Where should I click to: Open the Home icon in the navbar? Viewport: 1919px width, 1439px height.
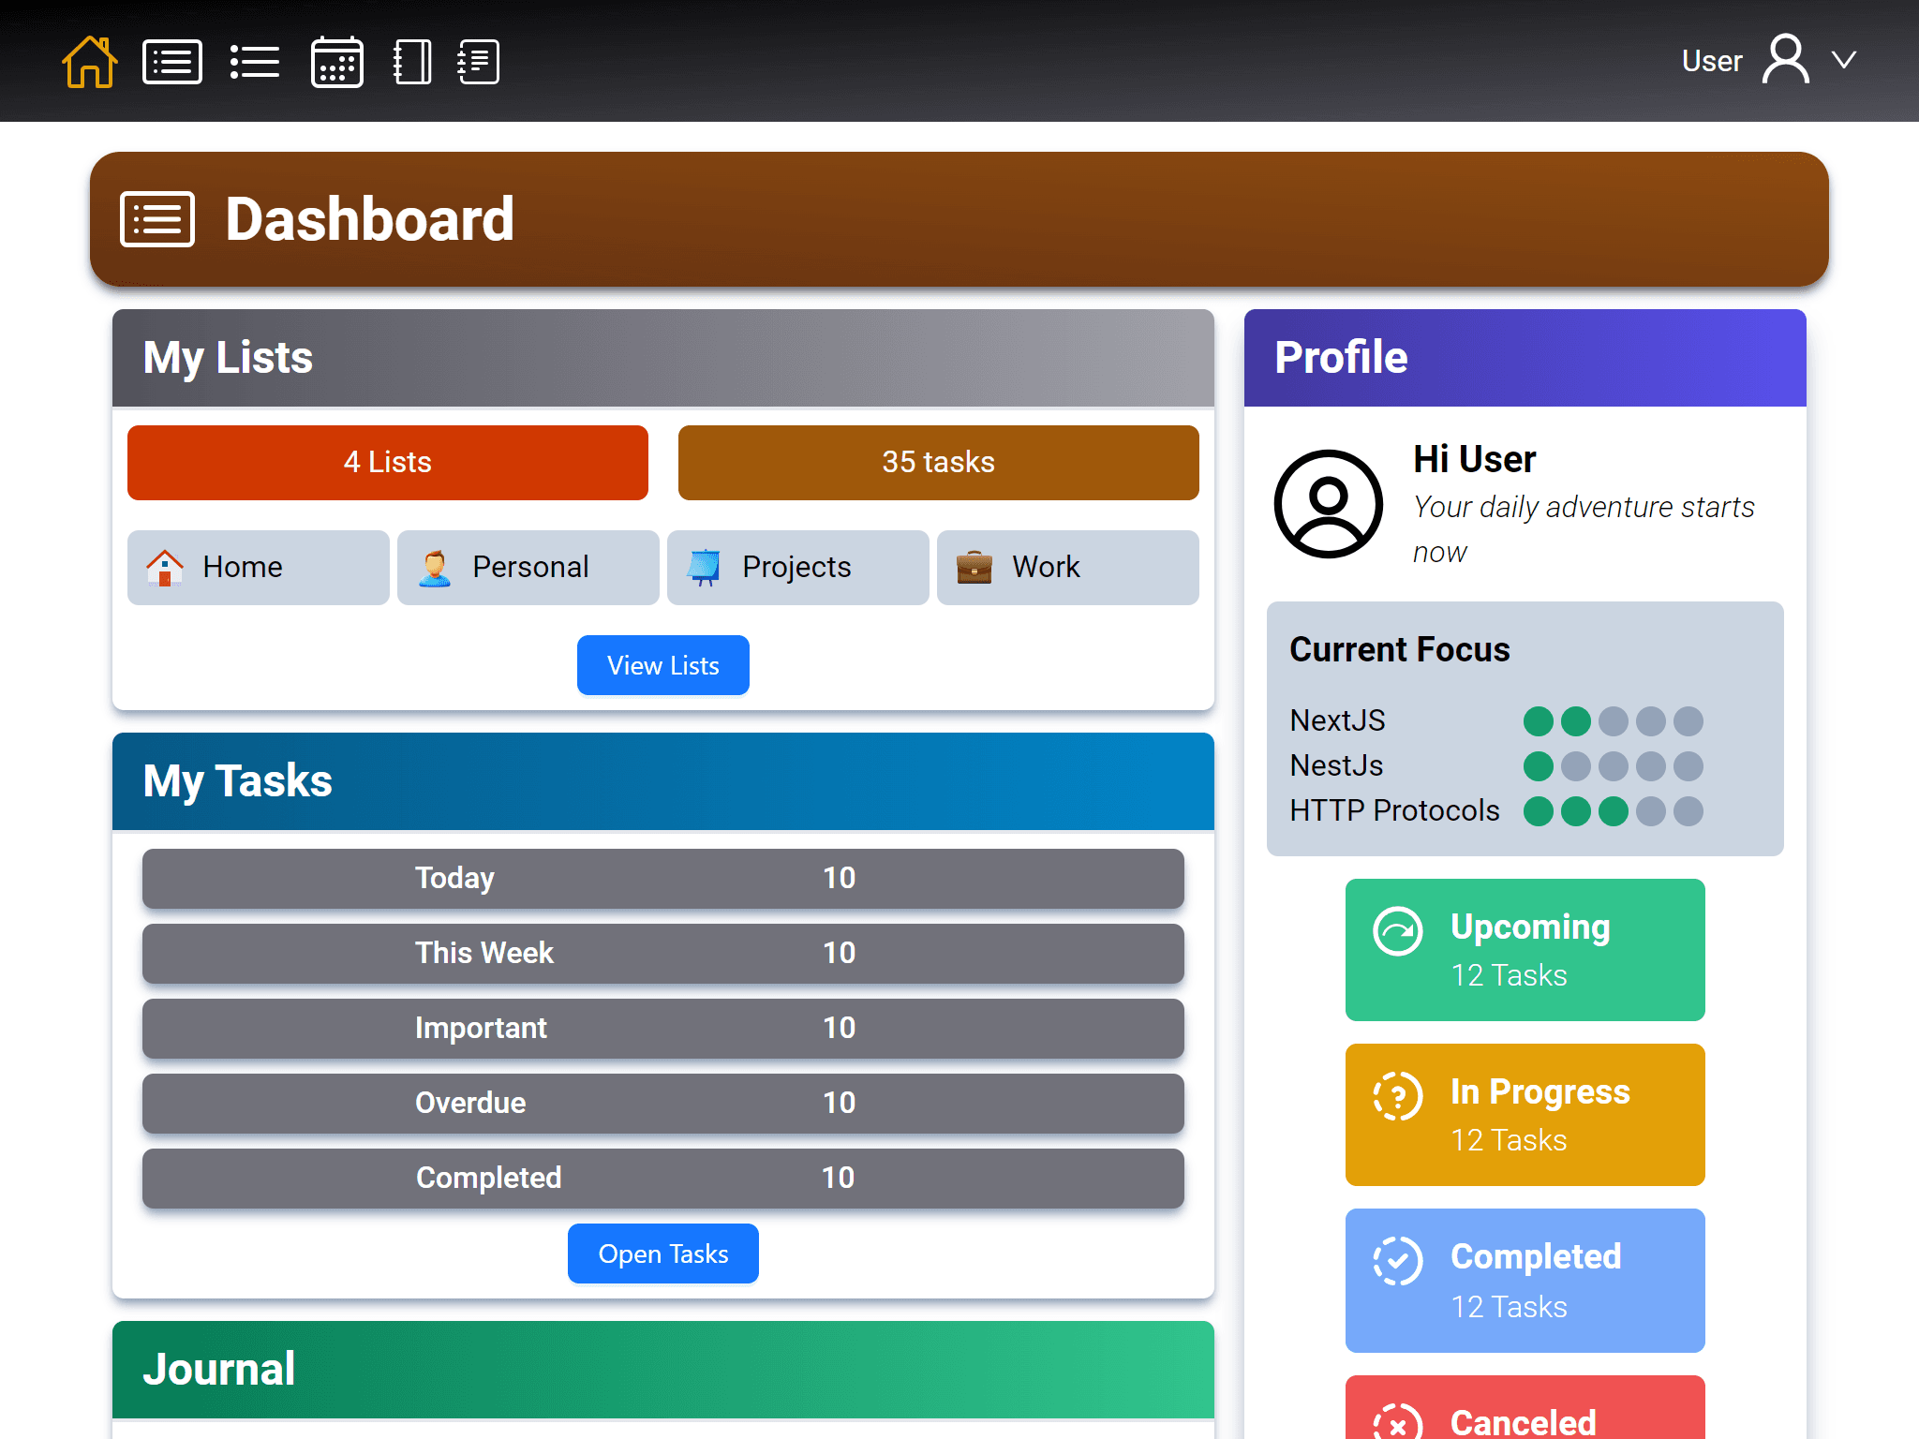coord(89,62)
